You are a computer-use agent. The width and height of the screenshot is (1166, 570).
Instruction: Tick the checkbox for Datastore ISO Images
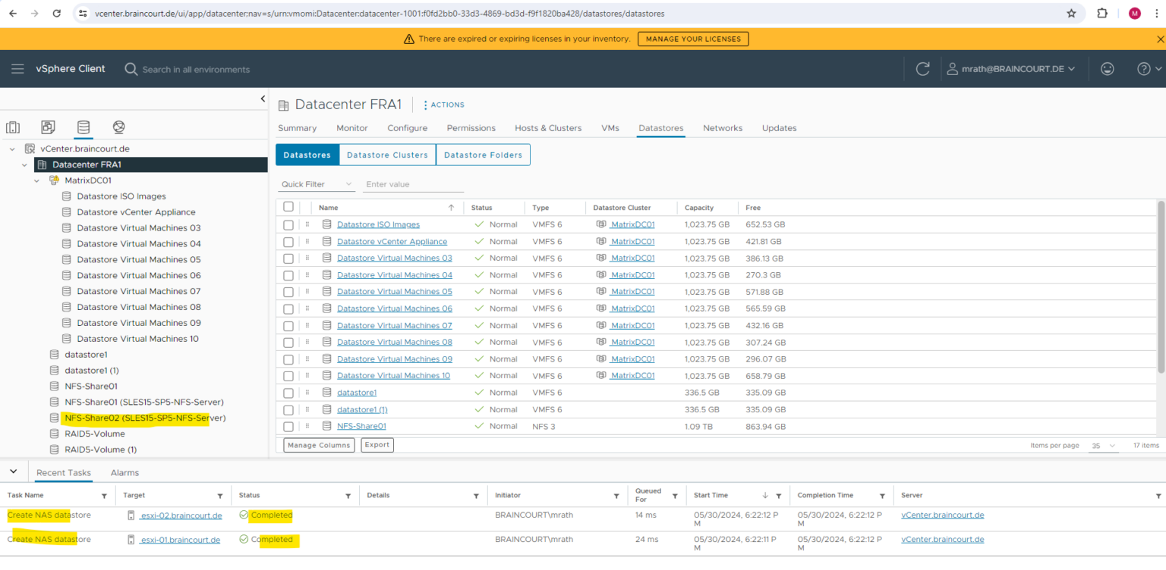[x=288, y=224]
